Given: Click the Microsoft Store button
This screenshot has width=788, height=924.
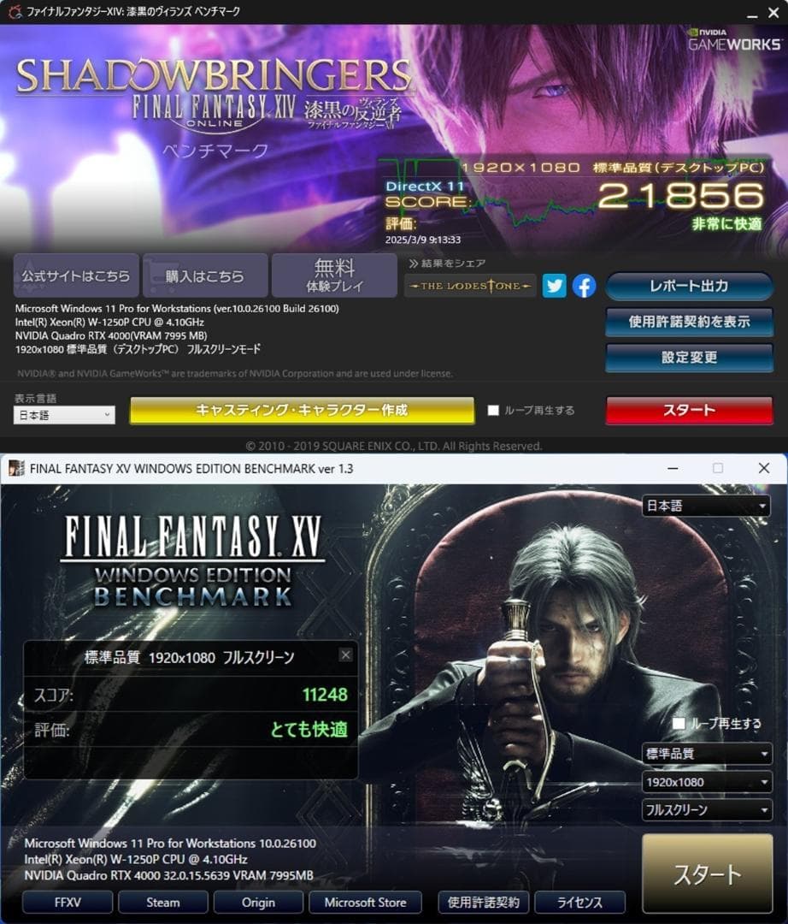Looking at the screenshot, I should click(x=366, y=903).
